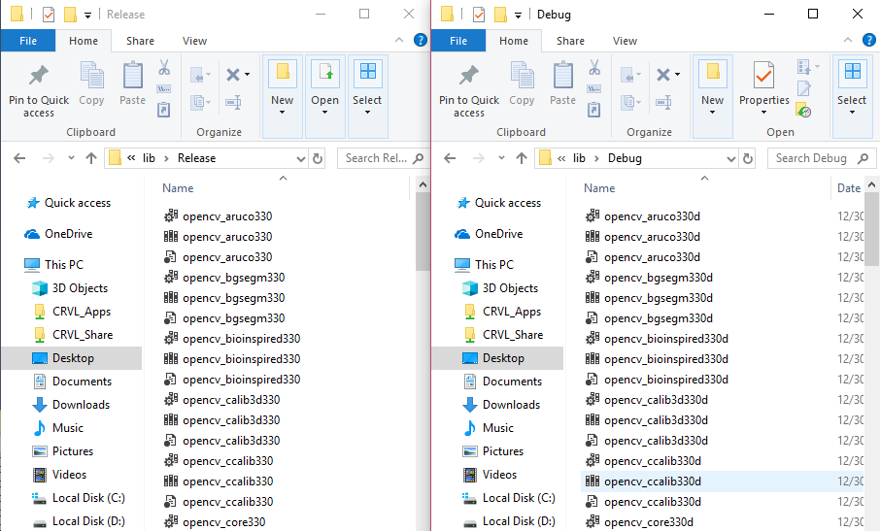880x531 pixels.
Task: Refresh the Release folder view
Action: [x=318, y=158]
